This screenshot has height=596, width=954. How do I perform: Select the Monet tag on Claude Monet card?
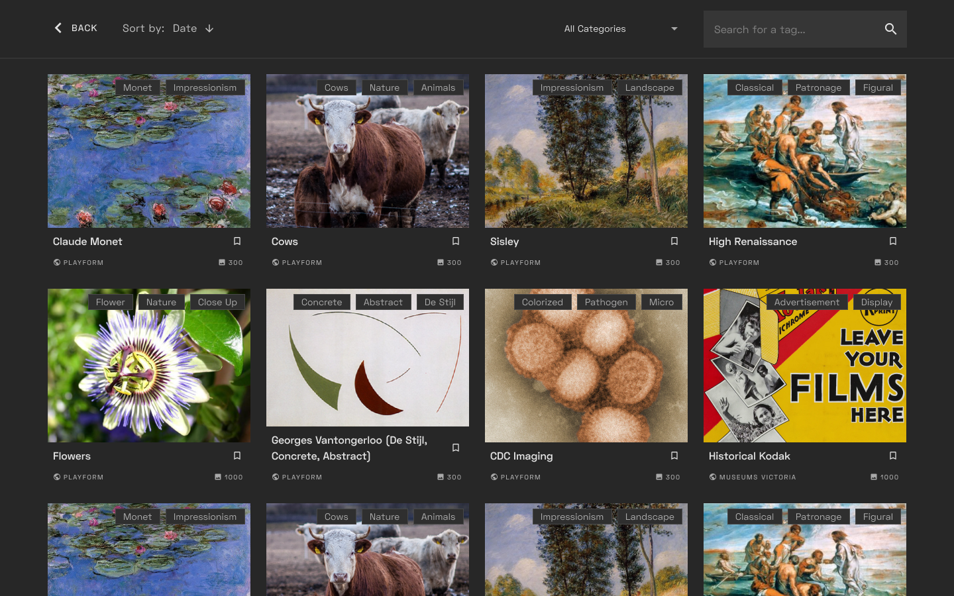(x=137, y=87)
